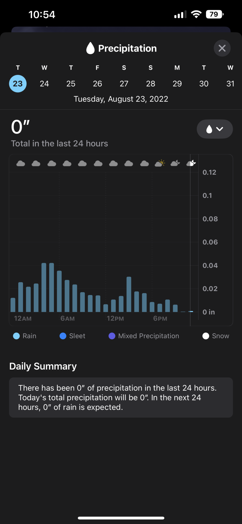
Task: Select Thursday the 25th
Action: point(71,84)
